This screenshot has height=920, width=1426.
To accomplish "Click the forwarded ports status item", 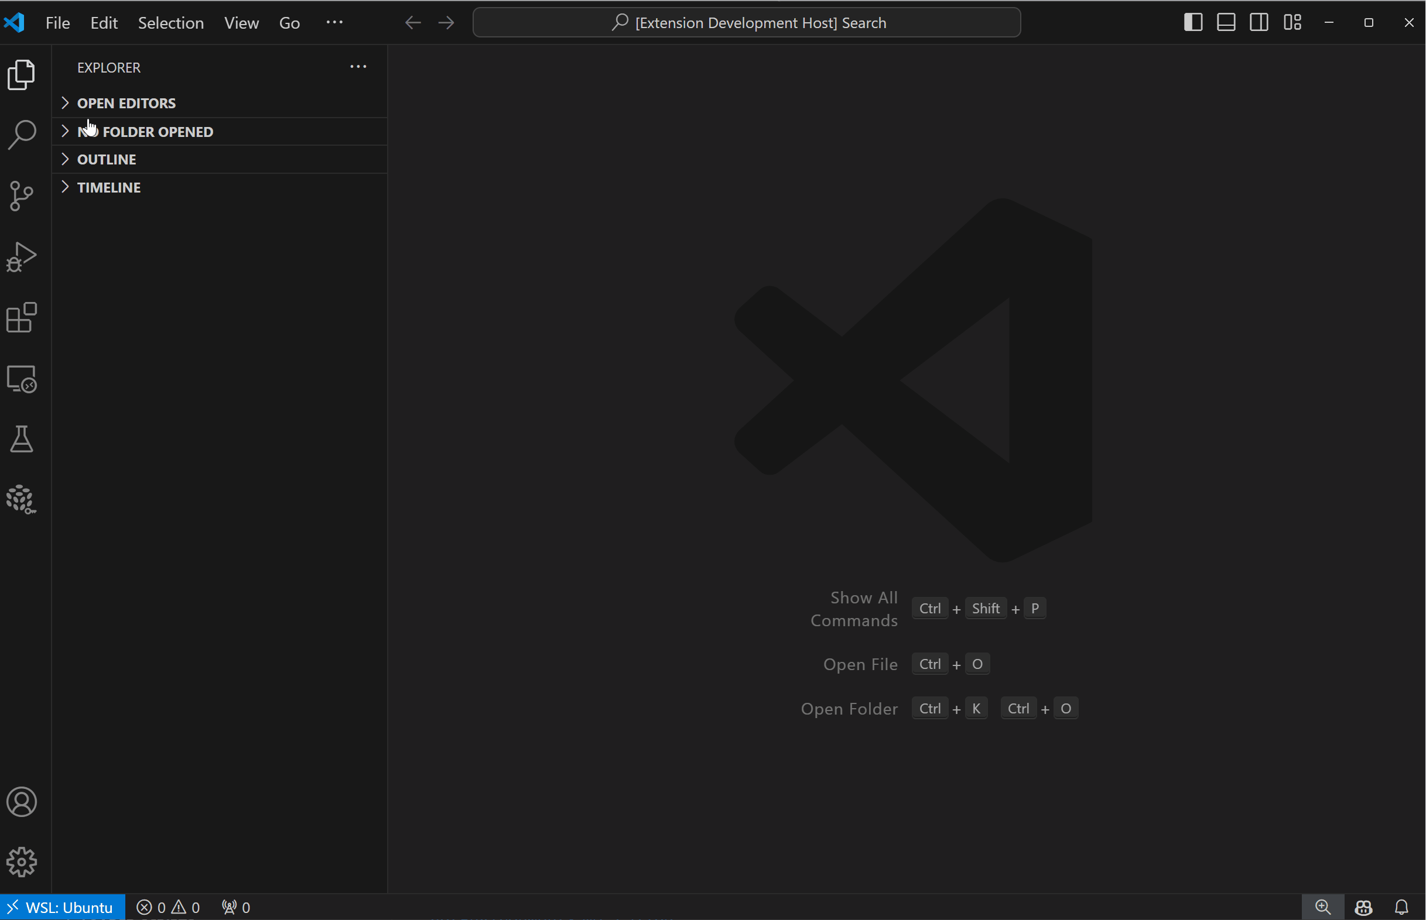I will tap(236, 908).
